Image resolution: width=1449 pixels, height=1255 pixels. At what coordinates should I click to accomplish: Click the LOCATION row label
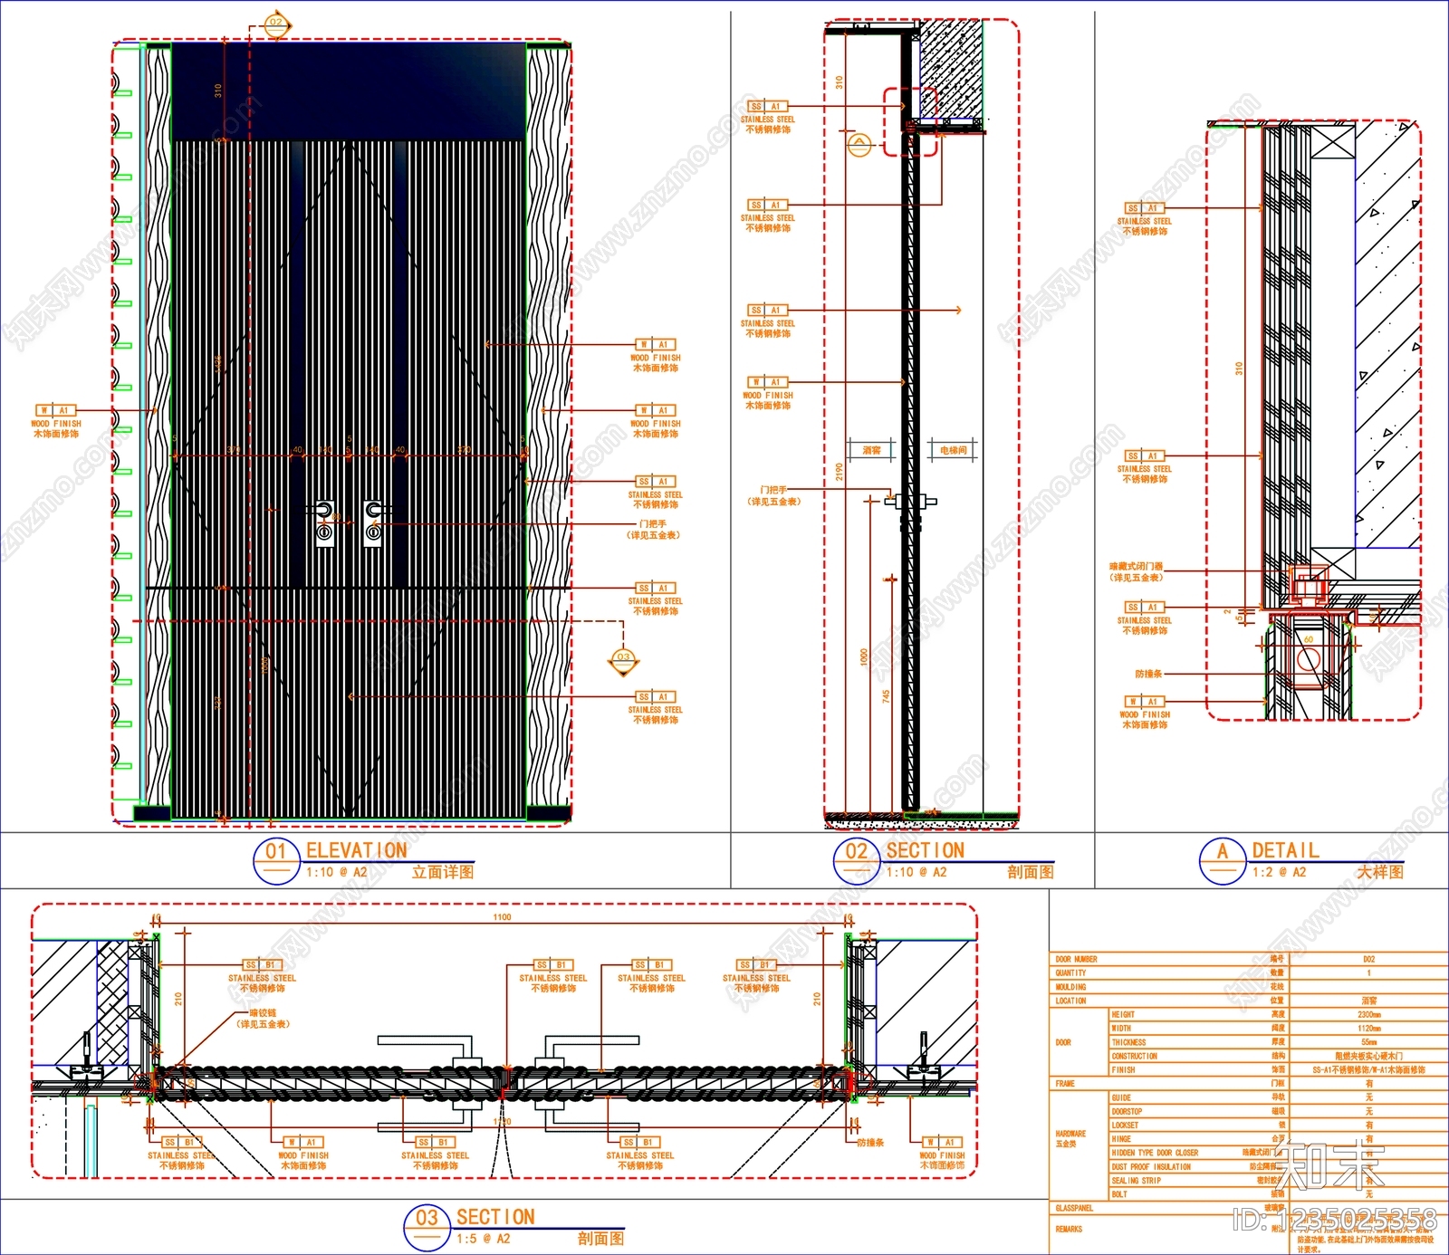[x=1070, y=1001]
